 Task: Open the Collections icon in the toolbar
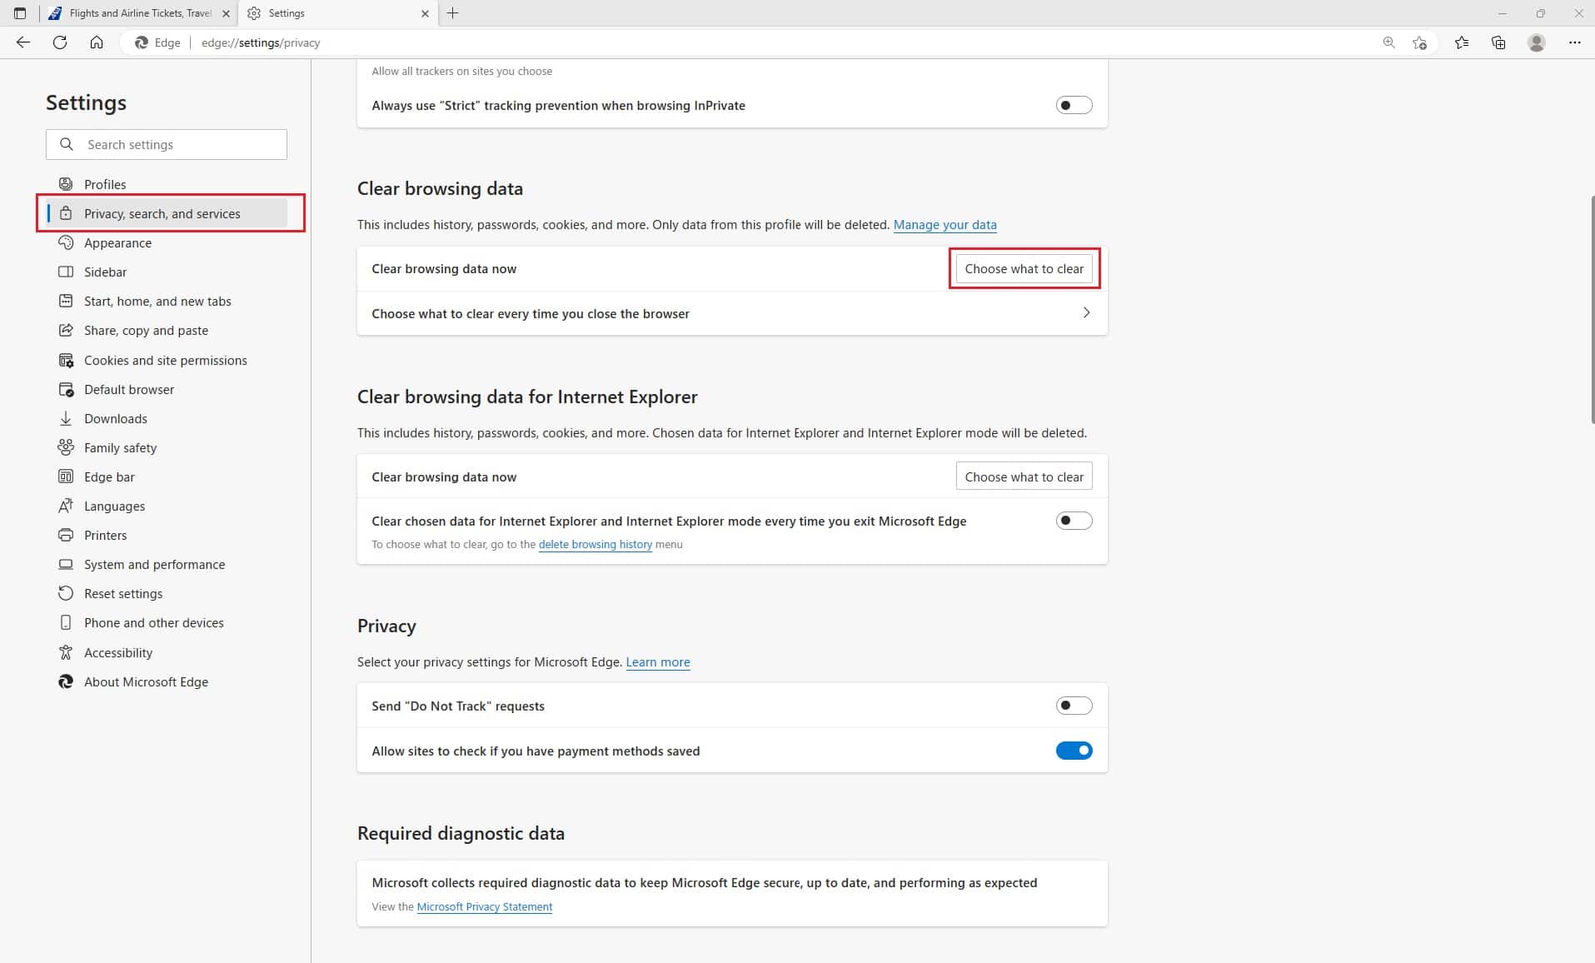coord(1498,42)
